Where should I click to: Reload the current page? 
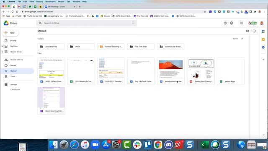point(13,12)
